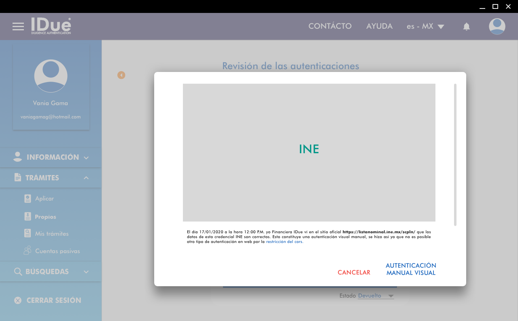The image size is (518, 321).
Task: Click the orange back arrow icon
Action: [121, 75]
